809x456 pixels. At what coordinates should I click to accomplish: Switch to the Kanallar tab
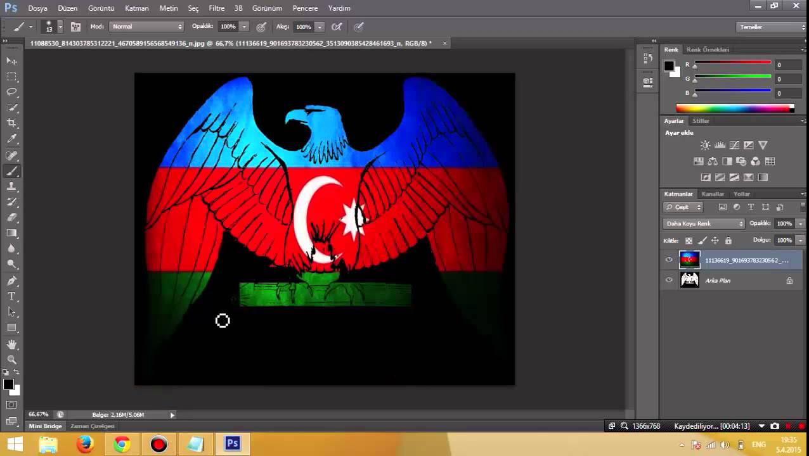click(x=713, y=194)
